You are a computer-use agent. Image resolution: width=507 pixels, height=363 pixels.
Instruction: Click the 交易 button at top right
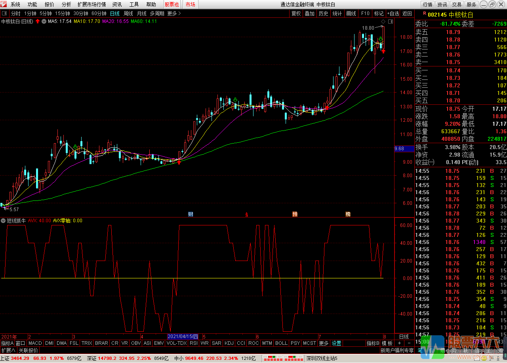click(457, 5)
